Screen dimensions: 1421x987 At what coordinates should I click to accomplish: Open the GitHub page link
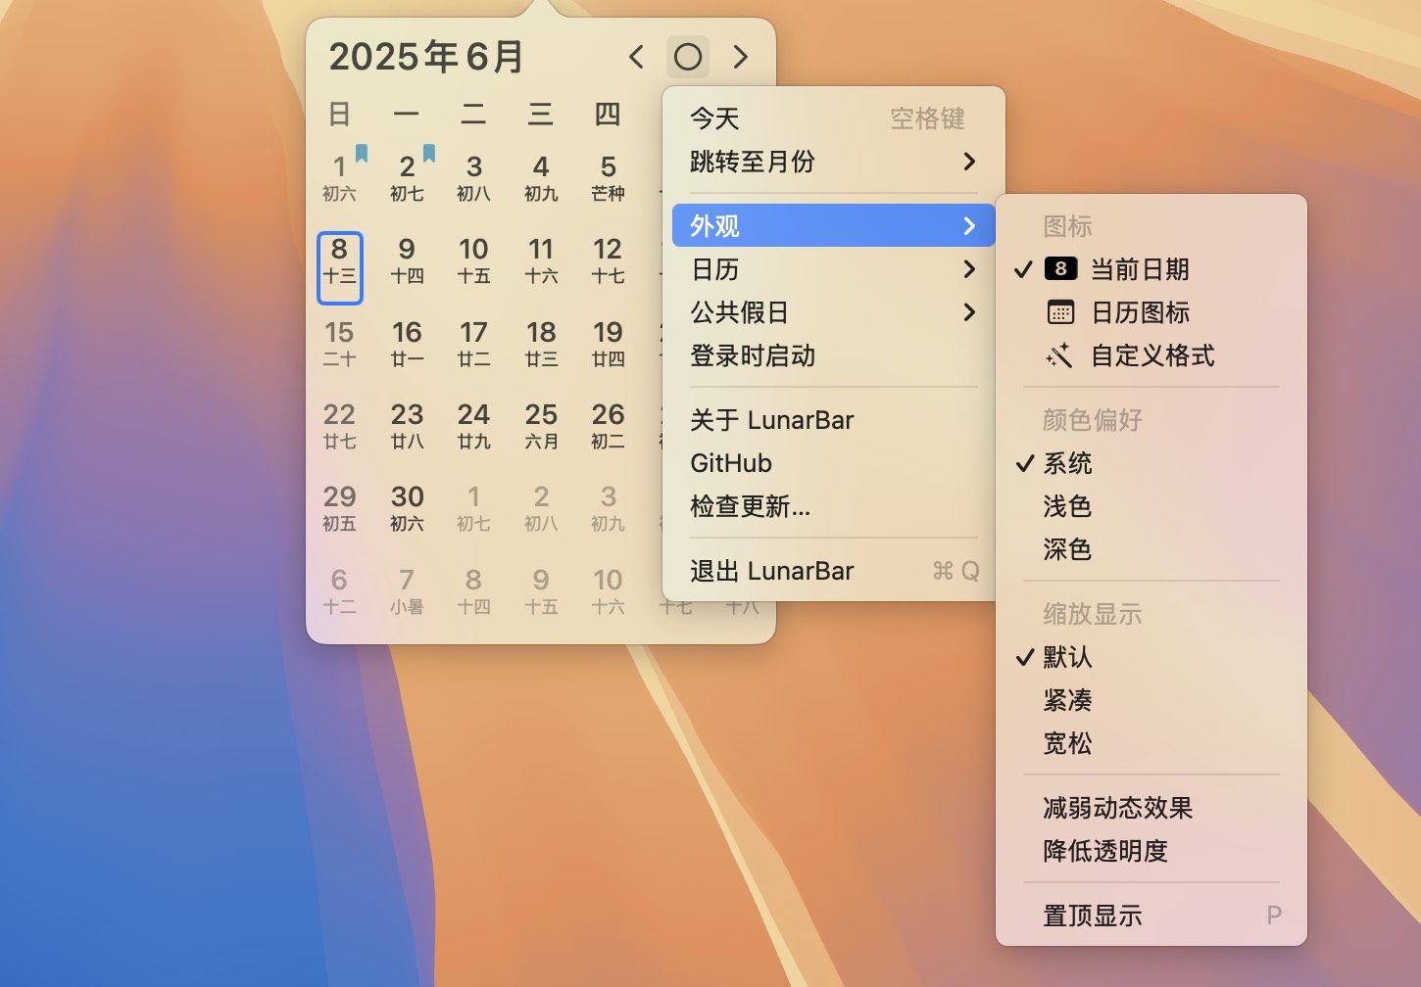730,462
